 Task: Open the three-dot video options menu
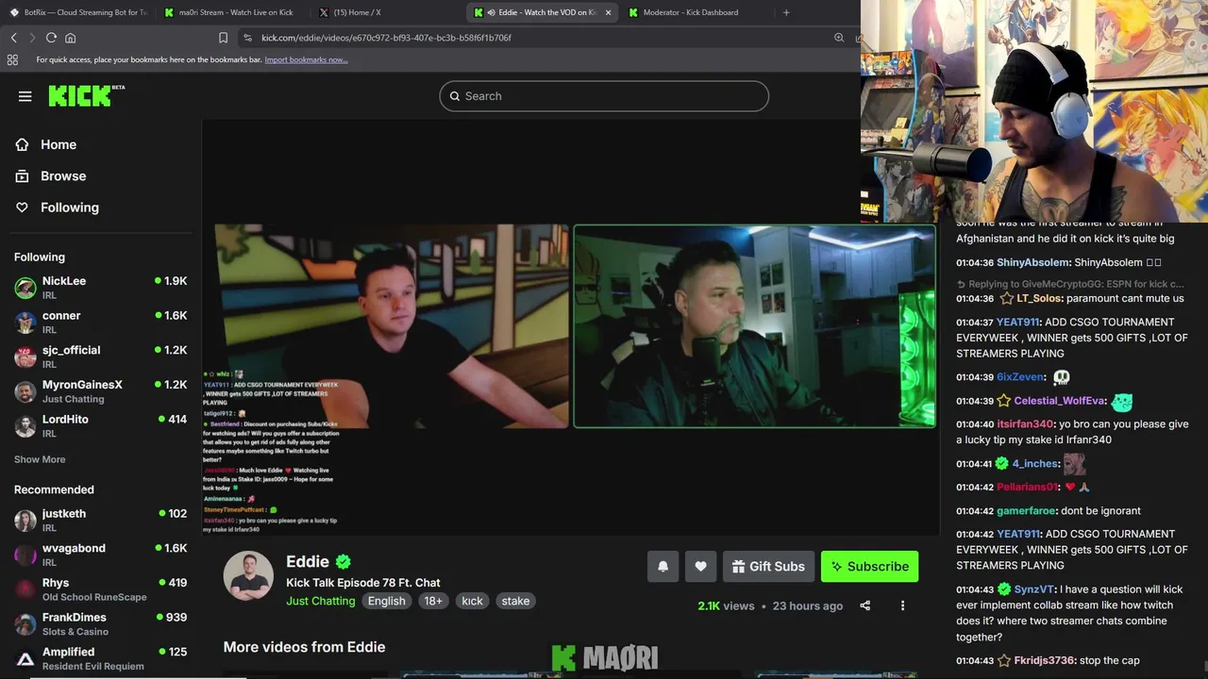point(902,605)
